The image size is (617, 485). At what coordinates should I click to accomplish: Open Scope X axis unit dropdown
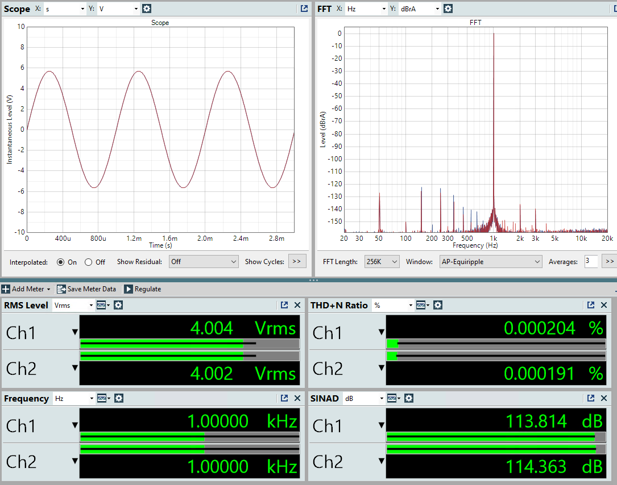pos(64,9)
